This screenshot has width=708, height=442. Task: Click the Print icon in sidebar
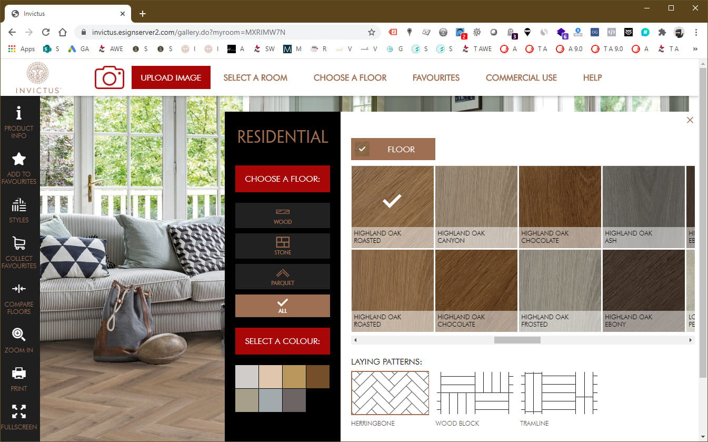(19, 378)
